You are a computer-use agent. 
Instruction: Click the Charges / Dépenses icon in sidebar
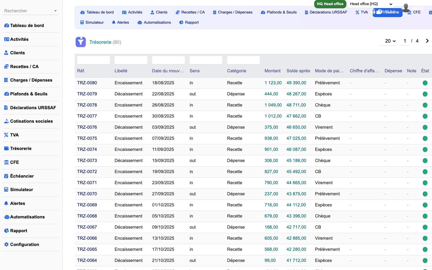(6, 80)
